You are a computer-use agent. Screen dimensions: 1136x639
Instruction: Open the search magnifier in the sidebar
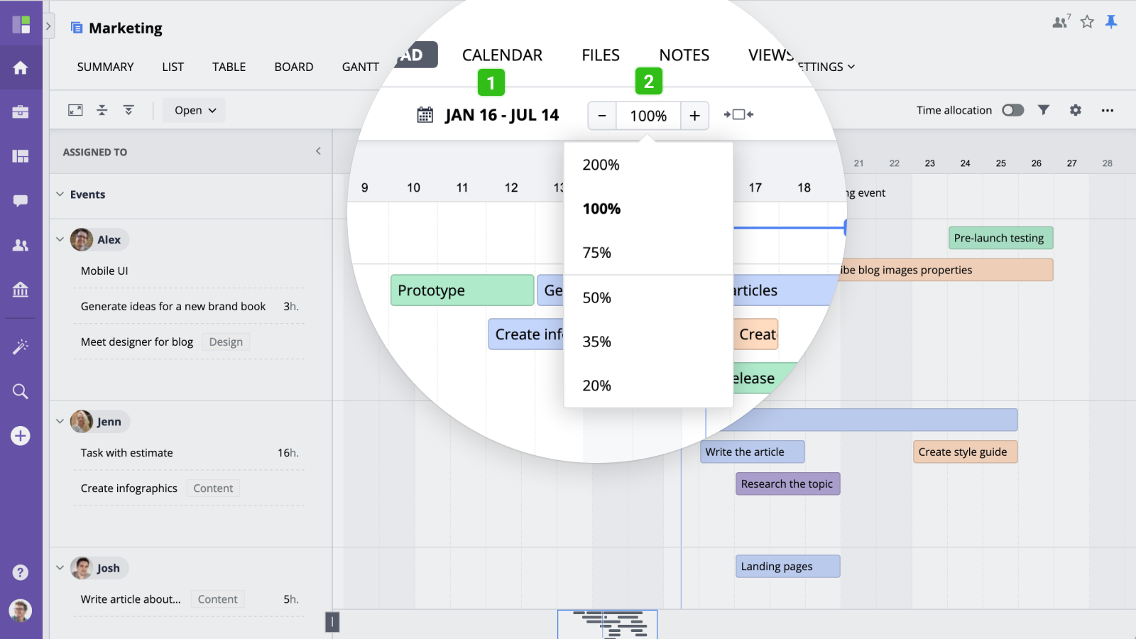pos(21,391)
